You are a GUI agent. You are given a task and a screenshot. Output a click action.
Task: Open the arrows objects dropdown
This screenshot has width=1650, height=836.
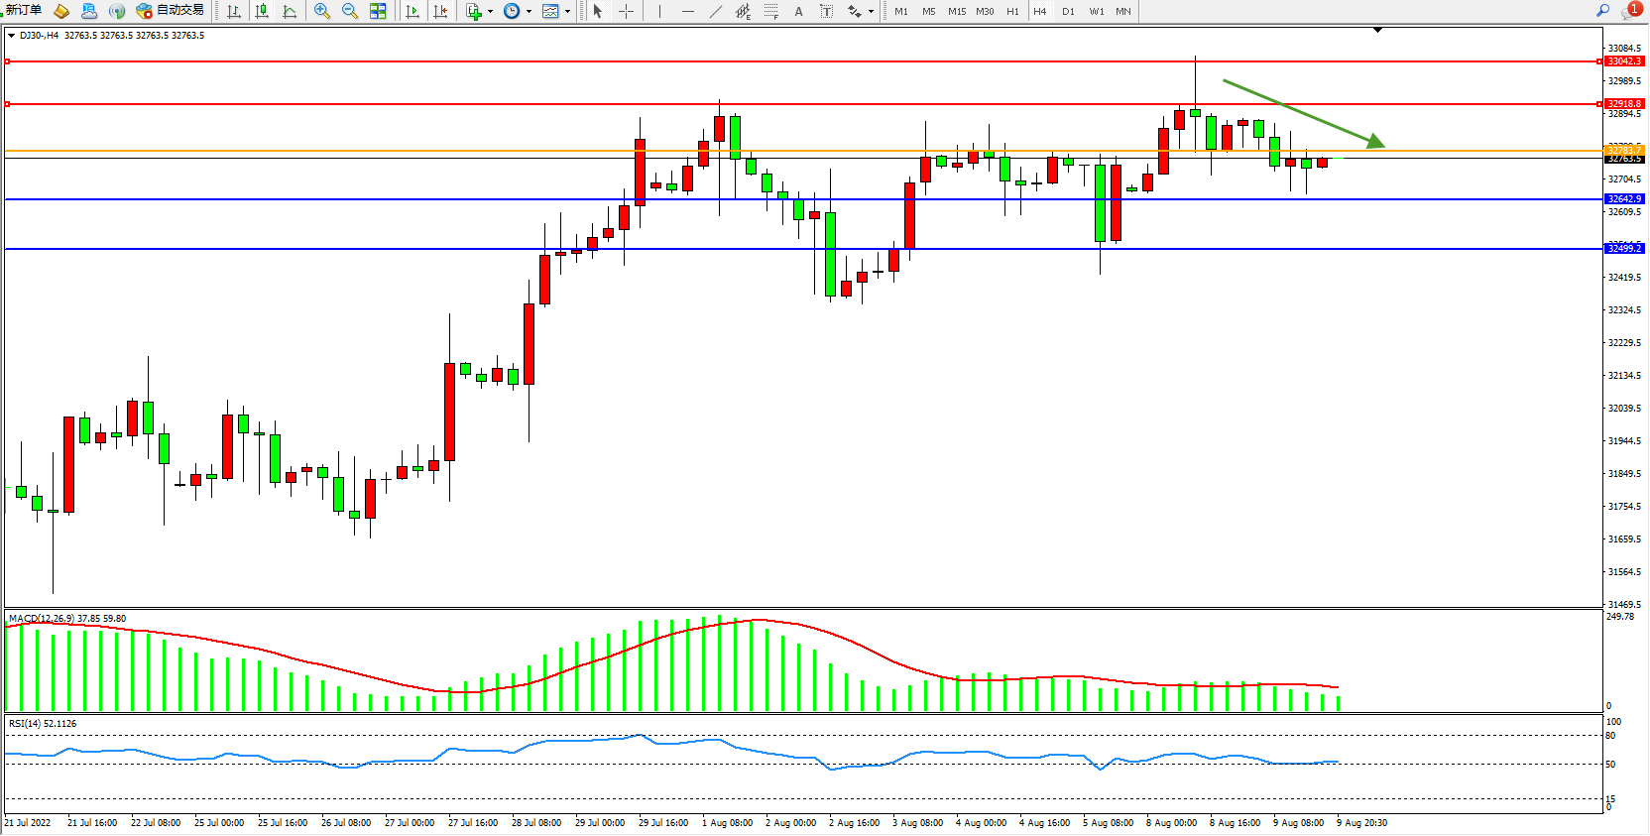tap(871, 12)
